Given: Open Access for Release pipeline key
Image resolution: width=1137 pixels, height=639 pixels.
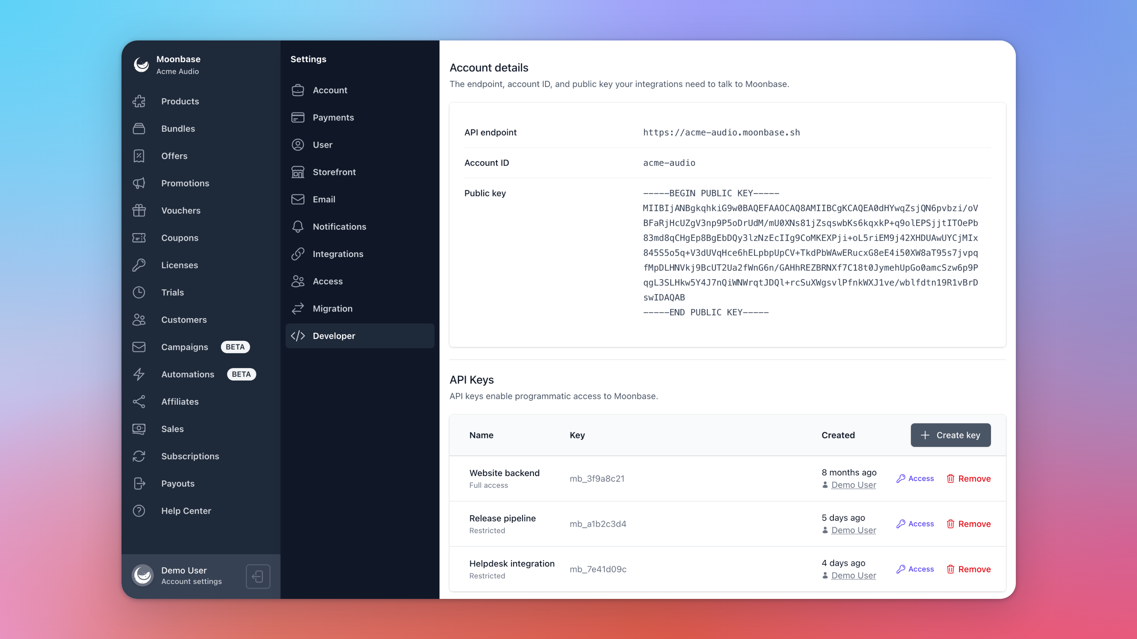Looking at the screenshot, I should point(915,524).
